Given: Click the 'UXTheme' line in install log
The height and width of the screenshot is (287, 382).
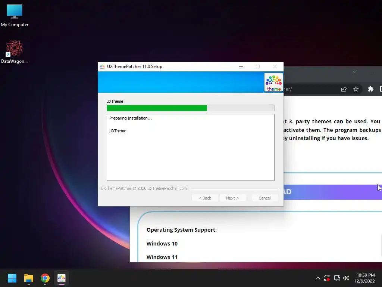Looking at the screenshot, I should 118,131.
